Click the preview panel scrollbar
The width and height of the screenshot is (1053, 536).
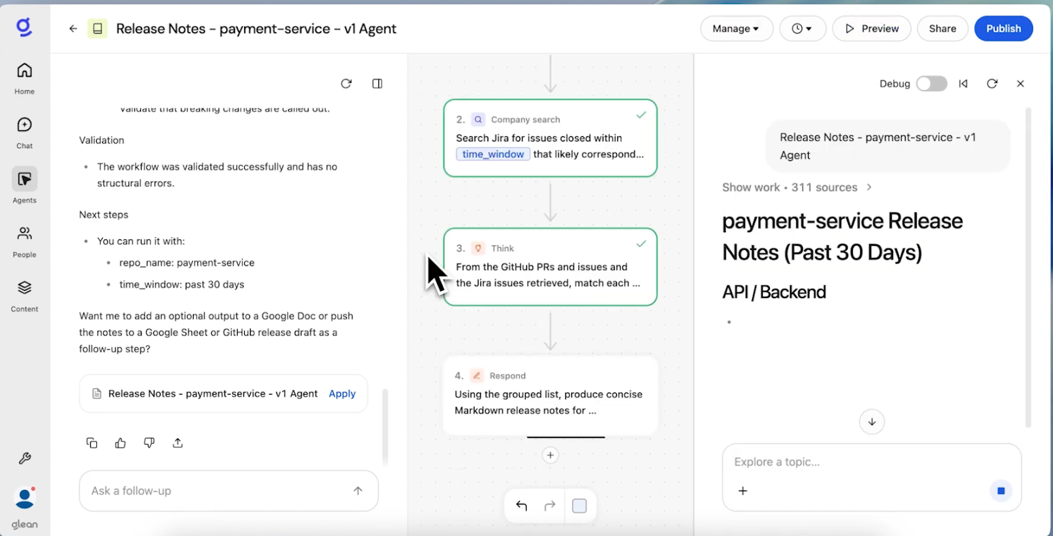tap(1028, 267)
